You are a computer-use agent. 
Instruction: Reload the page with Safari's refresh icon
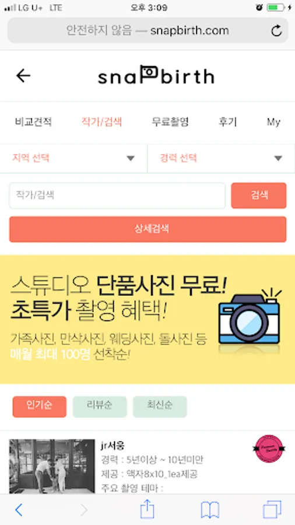(x=276, y=31)
